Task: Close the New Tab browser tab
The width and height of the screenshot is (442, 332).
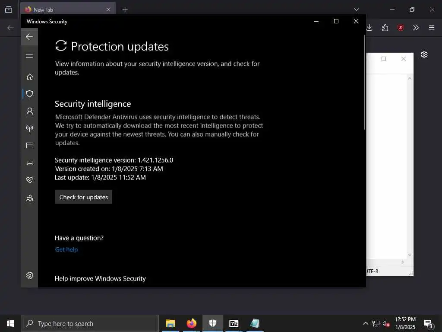Action: pyautogui.click(x=108, y=10)
